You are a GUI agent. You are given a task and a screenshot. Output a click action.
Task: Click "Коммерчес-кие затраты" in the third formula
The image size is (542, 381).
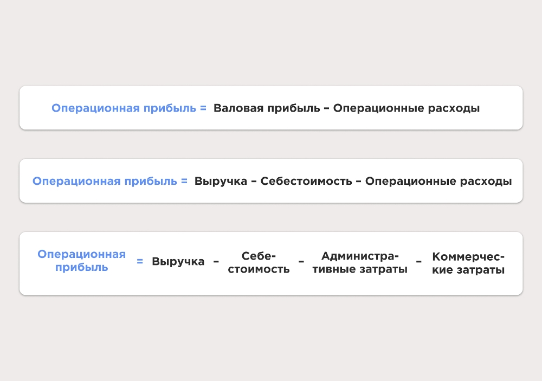click(468, 263)
